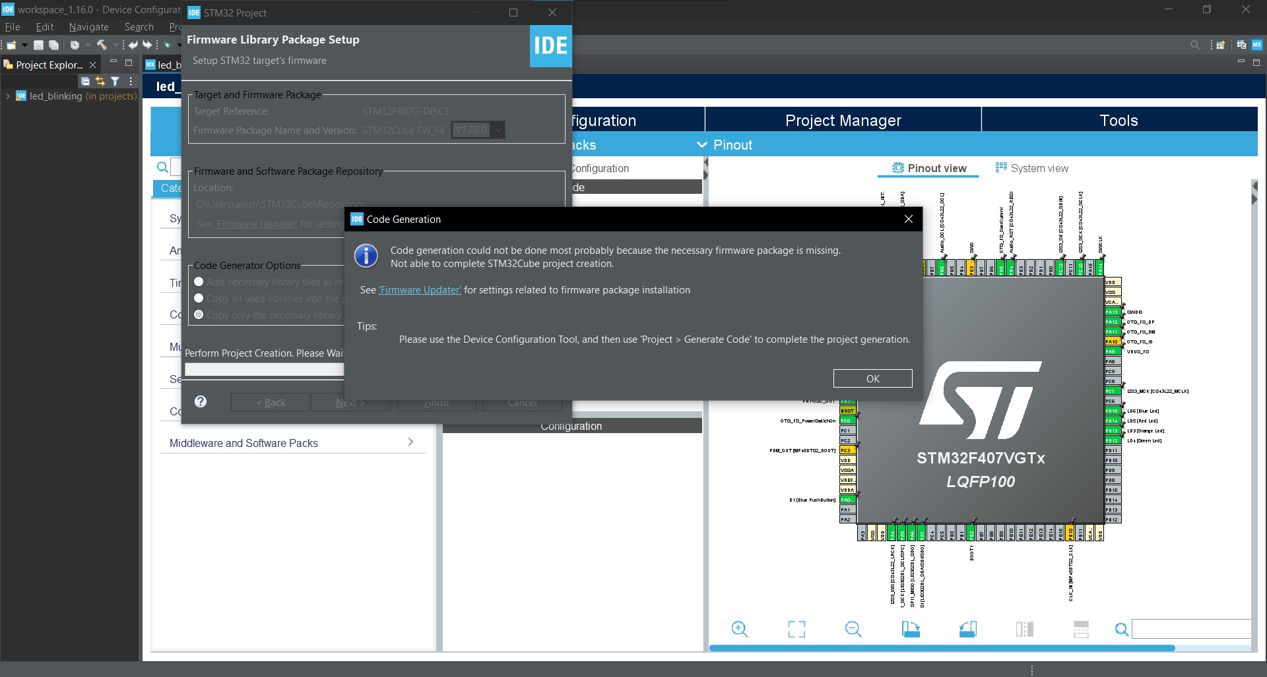Switch to the Project Manager tab
The height and width of the screenshot is (677, 1267).
[x=843, y=120]
